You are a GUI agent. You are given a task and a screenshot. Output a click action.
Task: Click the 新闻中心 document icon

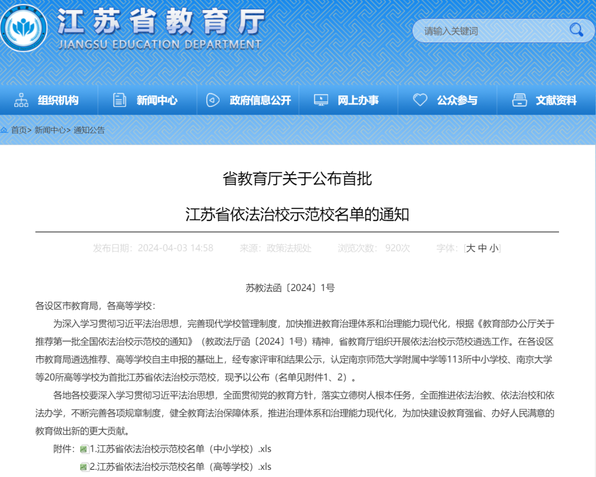coord(119,100)
